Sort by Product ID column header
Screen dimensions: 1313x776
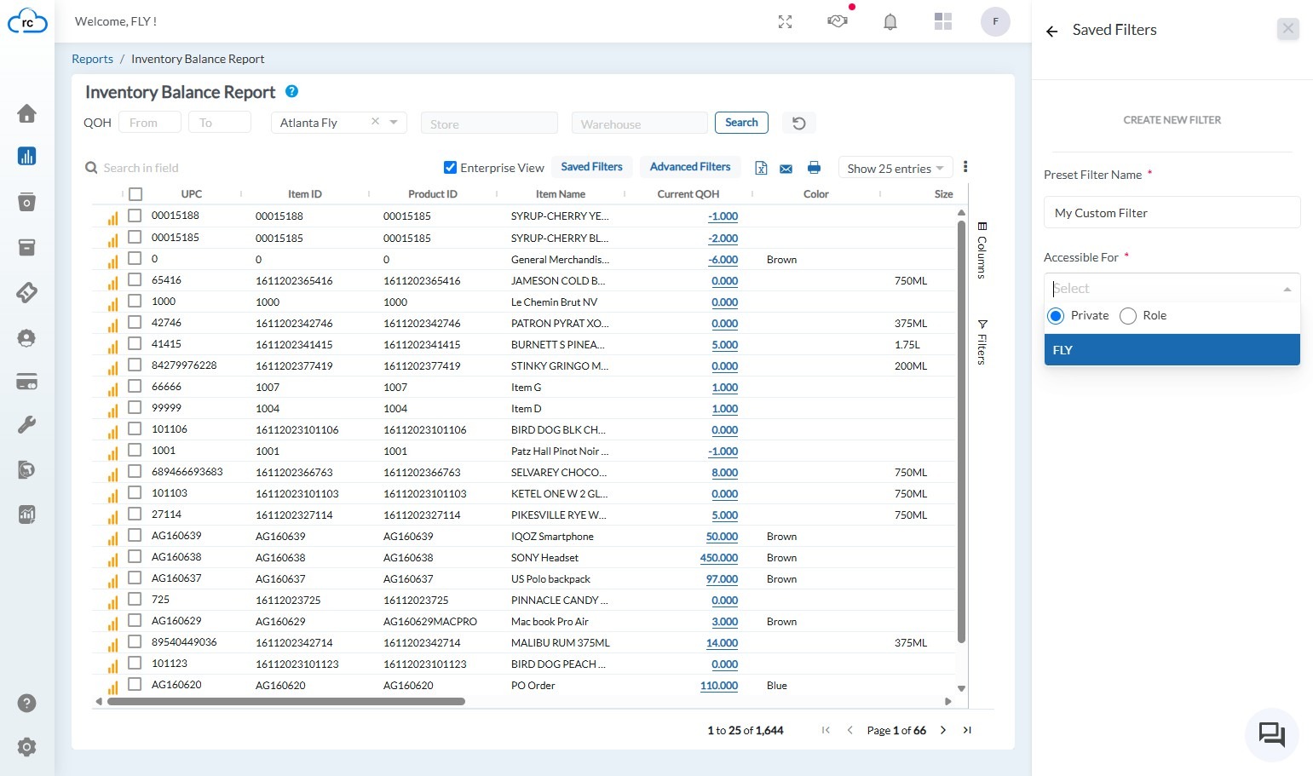432,194
